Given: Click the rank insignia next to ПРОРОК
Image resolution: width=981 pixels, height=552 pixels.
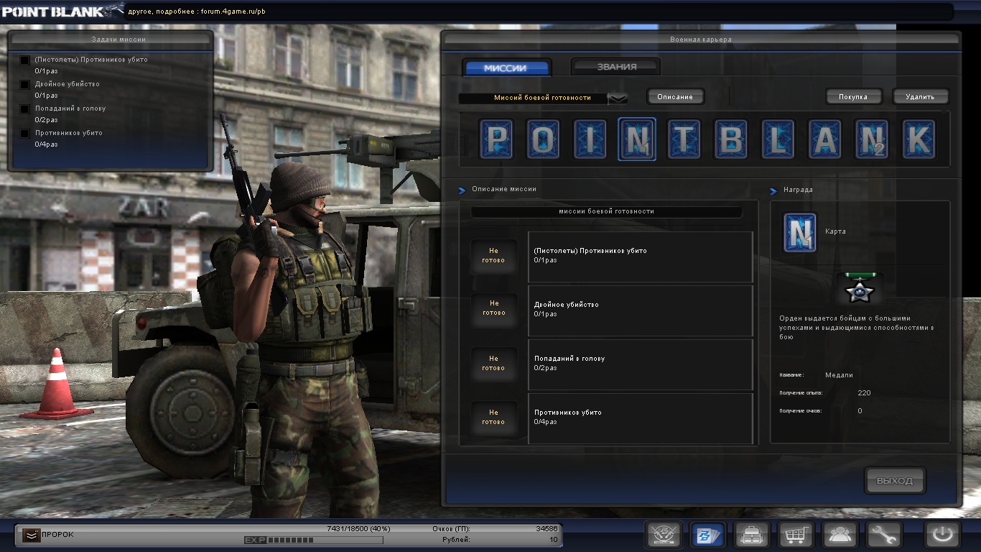Looking at the screenshot, I should (31, 535).
